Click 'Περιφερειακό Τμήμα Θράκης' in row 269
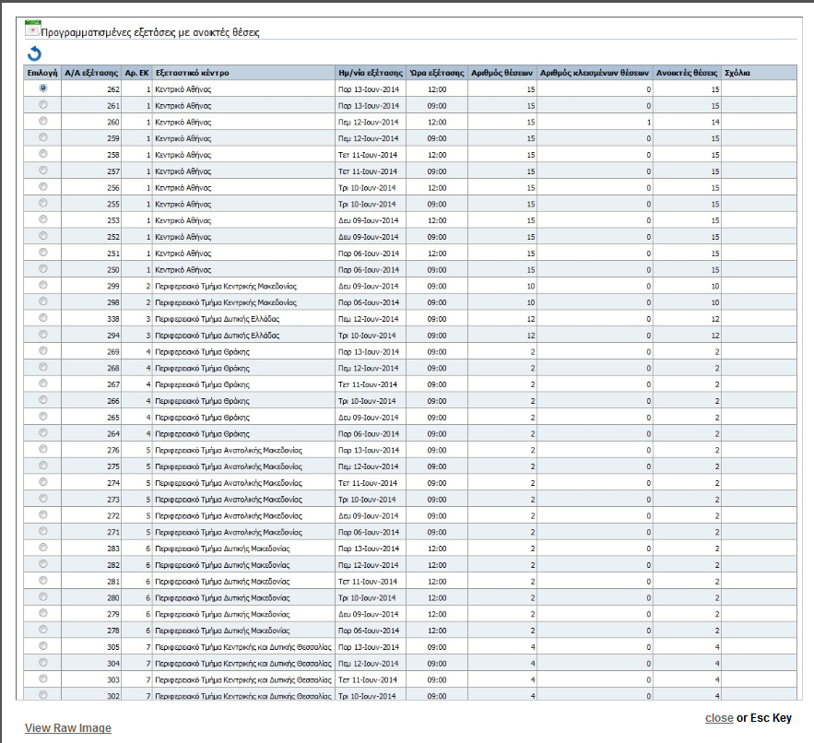The image size is (814, 743). click(x=203, y=351)
